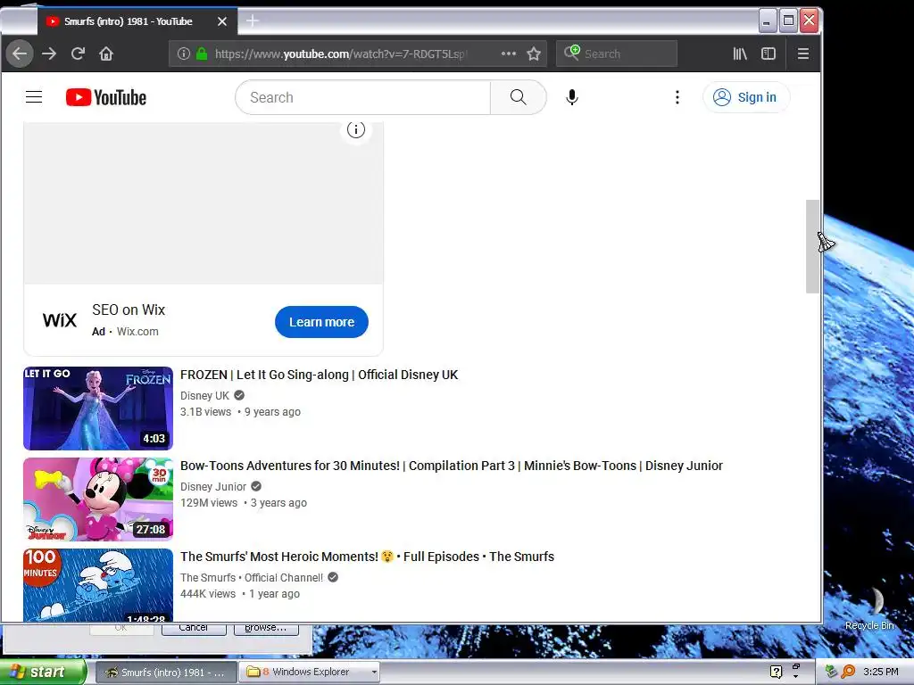
Task: Toggle the Firefox sidebar icon
Action: pyautogui.click(x=769, y=54)
